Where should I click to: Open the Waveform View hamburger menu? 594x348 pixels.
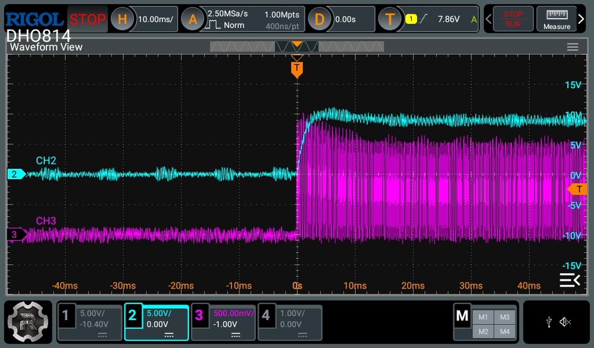pyautogui.click(x=573, y=47)
